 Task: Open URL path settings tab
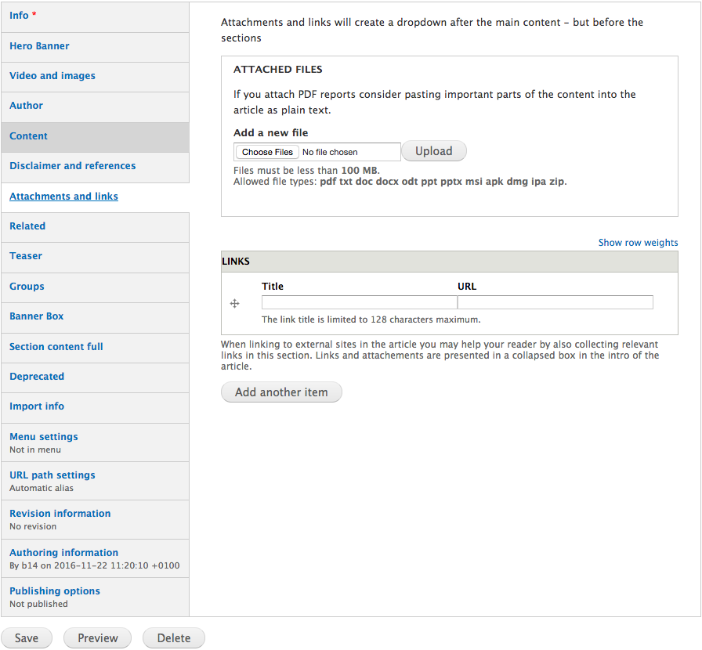point(52,475)
